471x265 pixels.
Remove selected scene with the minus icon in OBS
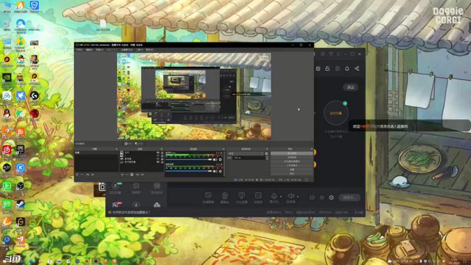tap(82, 174)
